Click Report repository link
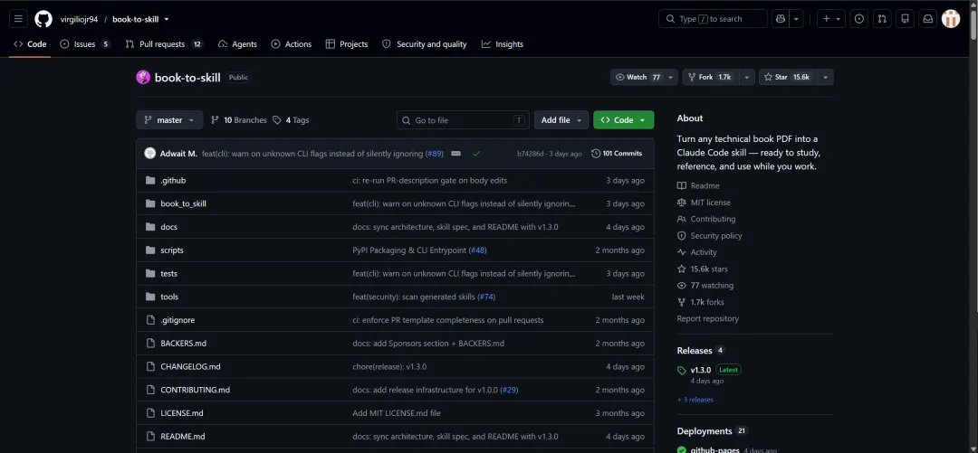The width and height of the screenshot is (978, 453). point(708,319)
